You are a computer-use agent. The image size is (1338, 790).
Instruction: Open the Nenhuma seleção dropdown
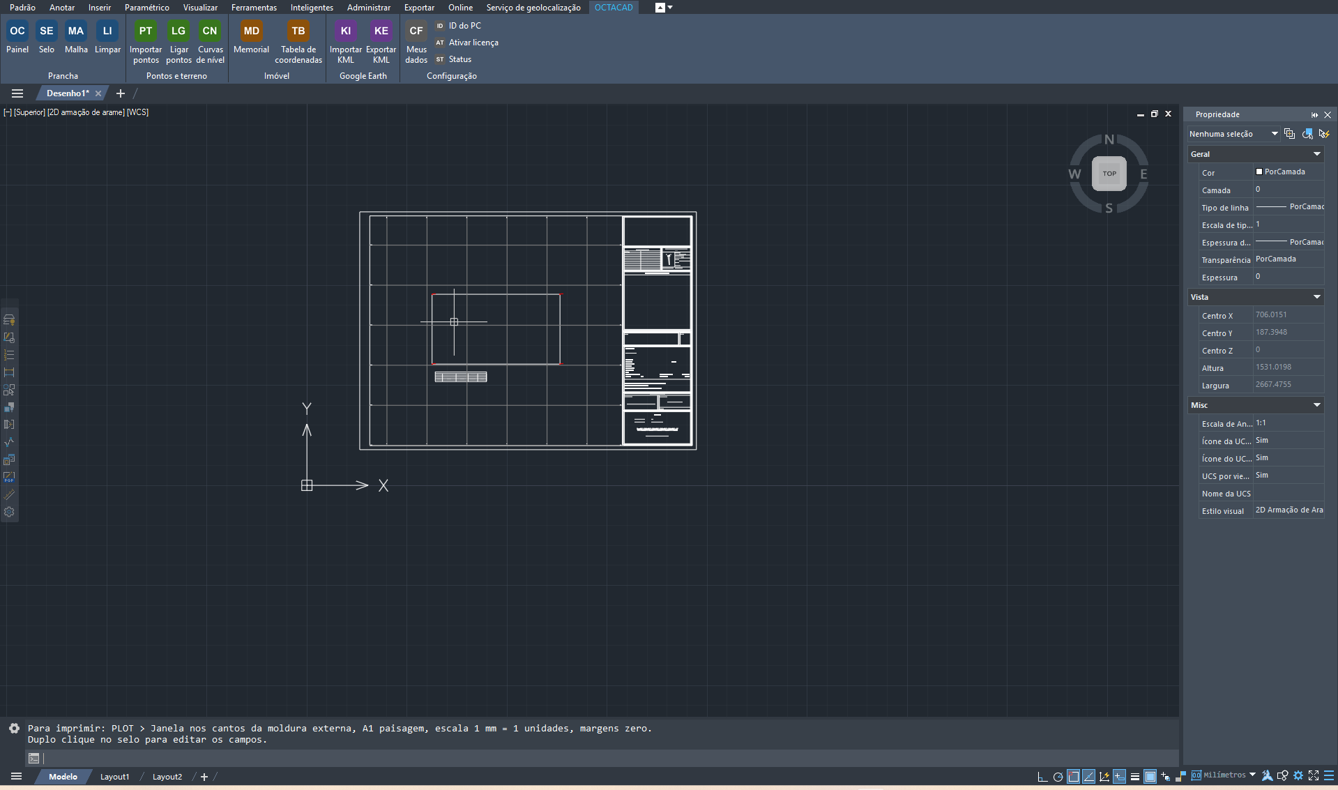coord(1234,134)
